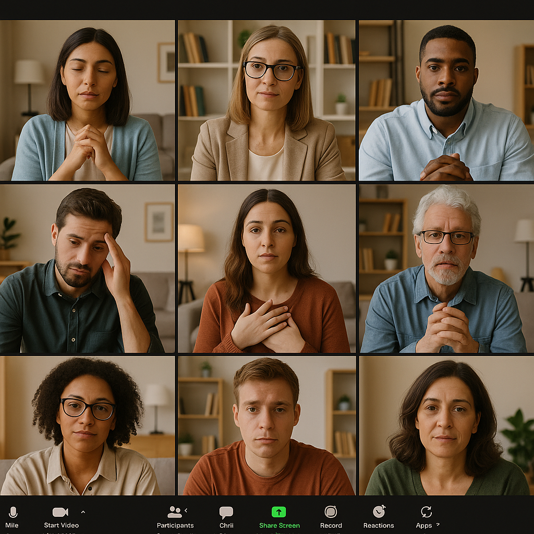
Task: Expand the small arrow beside Participants
Action: (x=186, y=510)
